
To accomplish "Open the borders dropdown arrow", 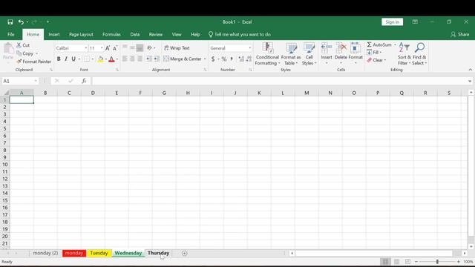I will 93,59.
